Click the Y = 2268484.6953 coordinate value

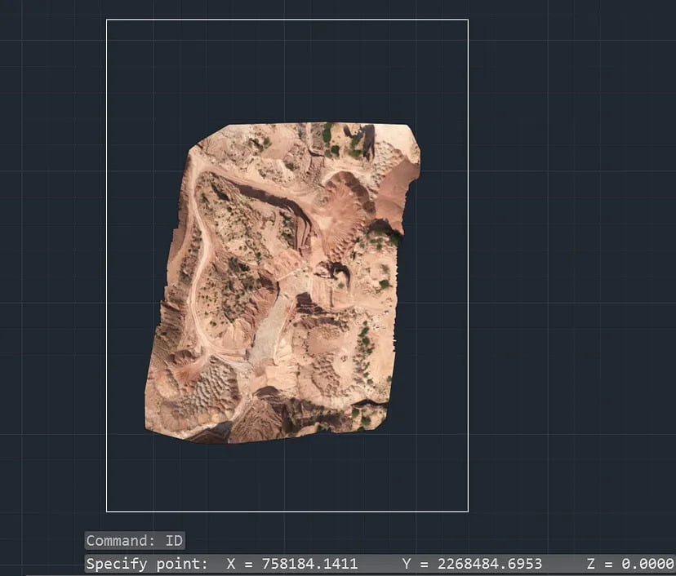pos(472,564)
